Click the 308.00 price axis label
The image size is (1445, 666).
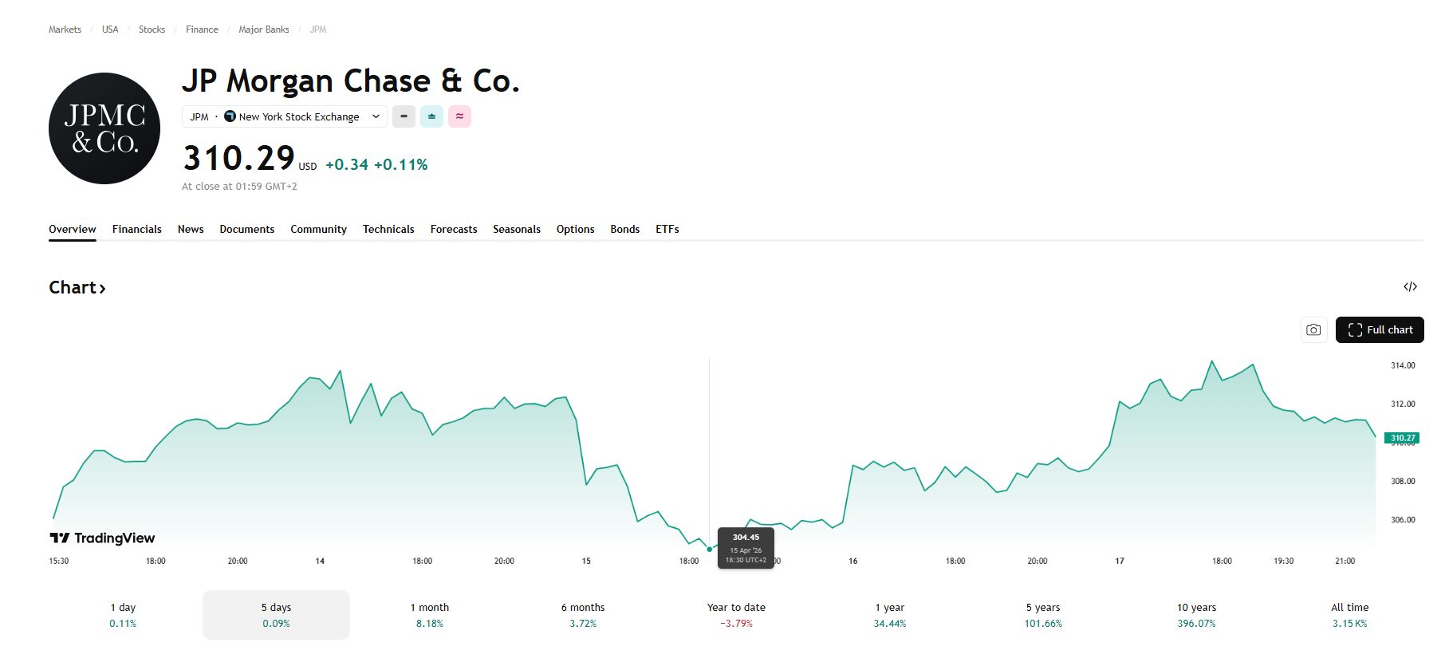tap(1403, 482)
